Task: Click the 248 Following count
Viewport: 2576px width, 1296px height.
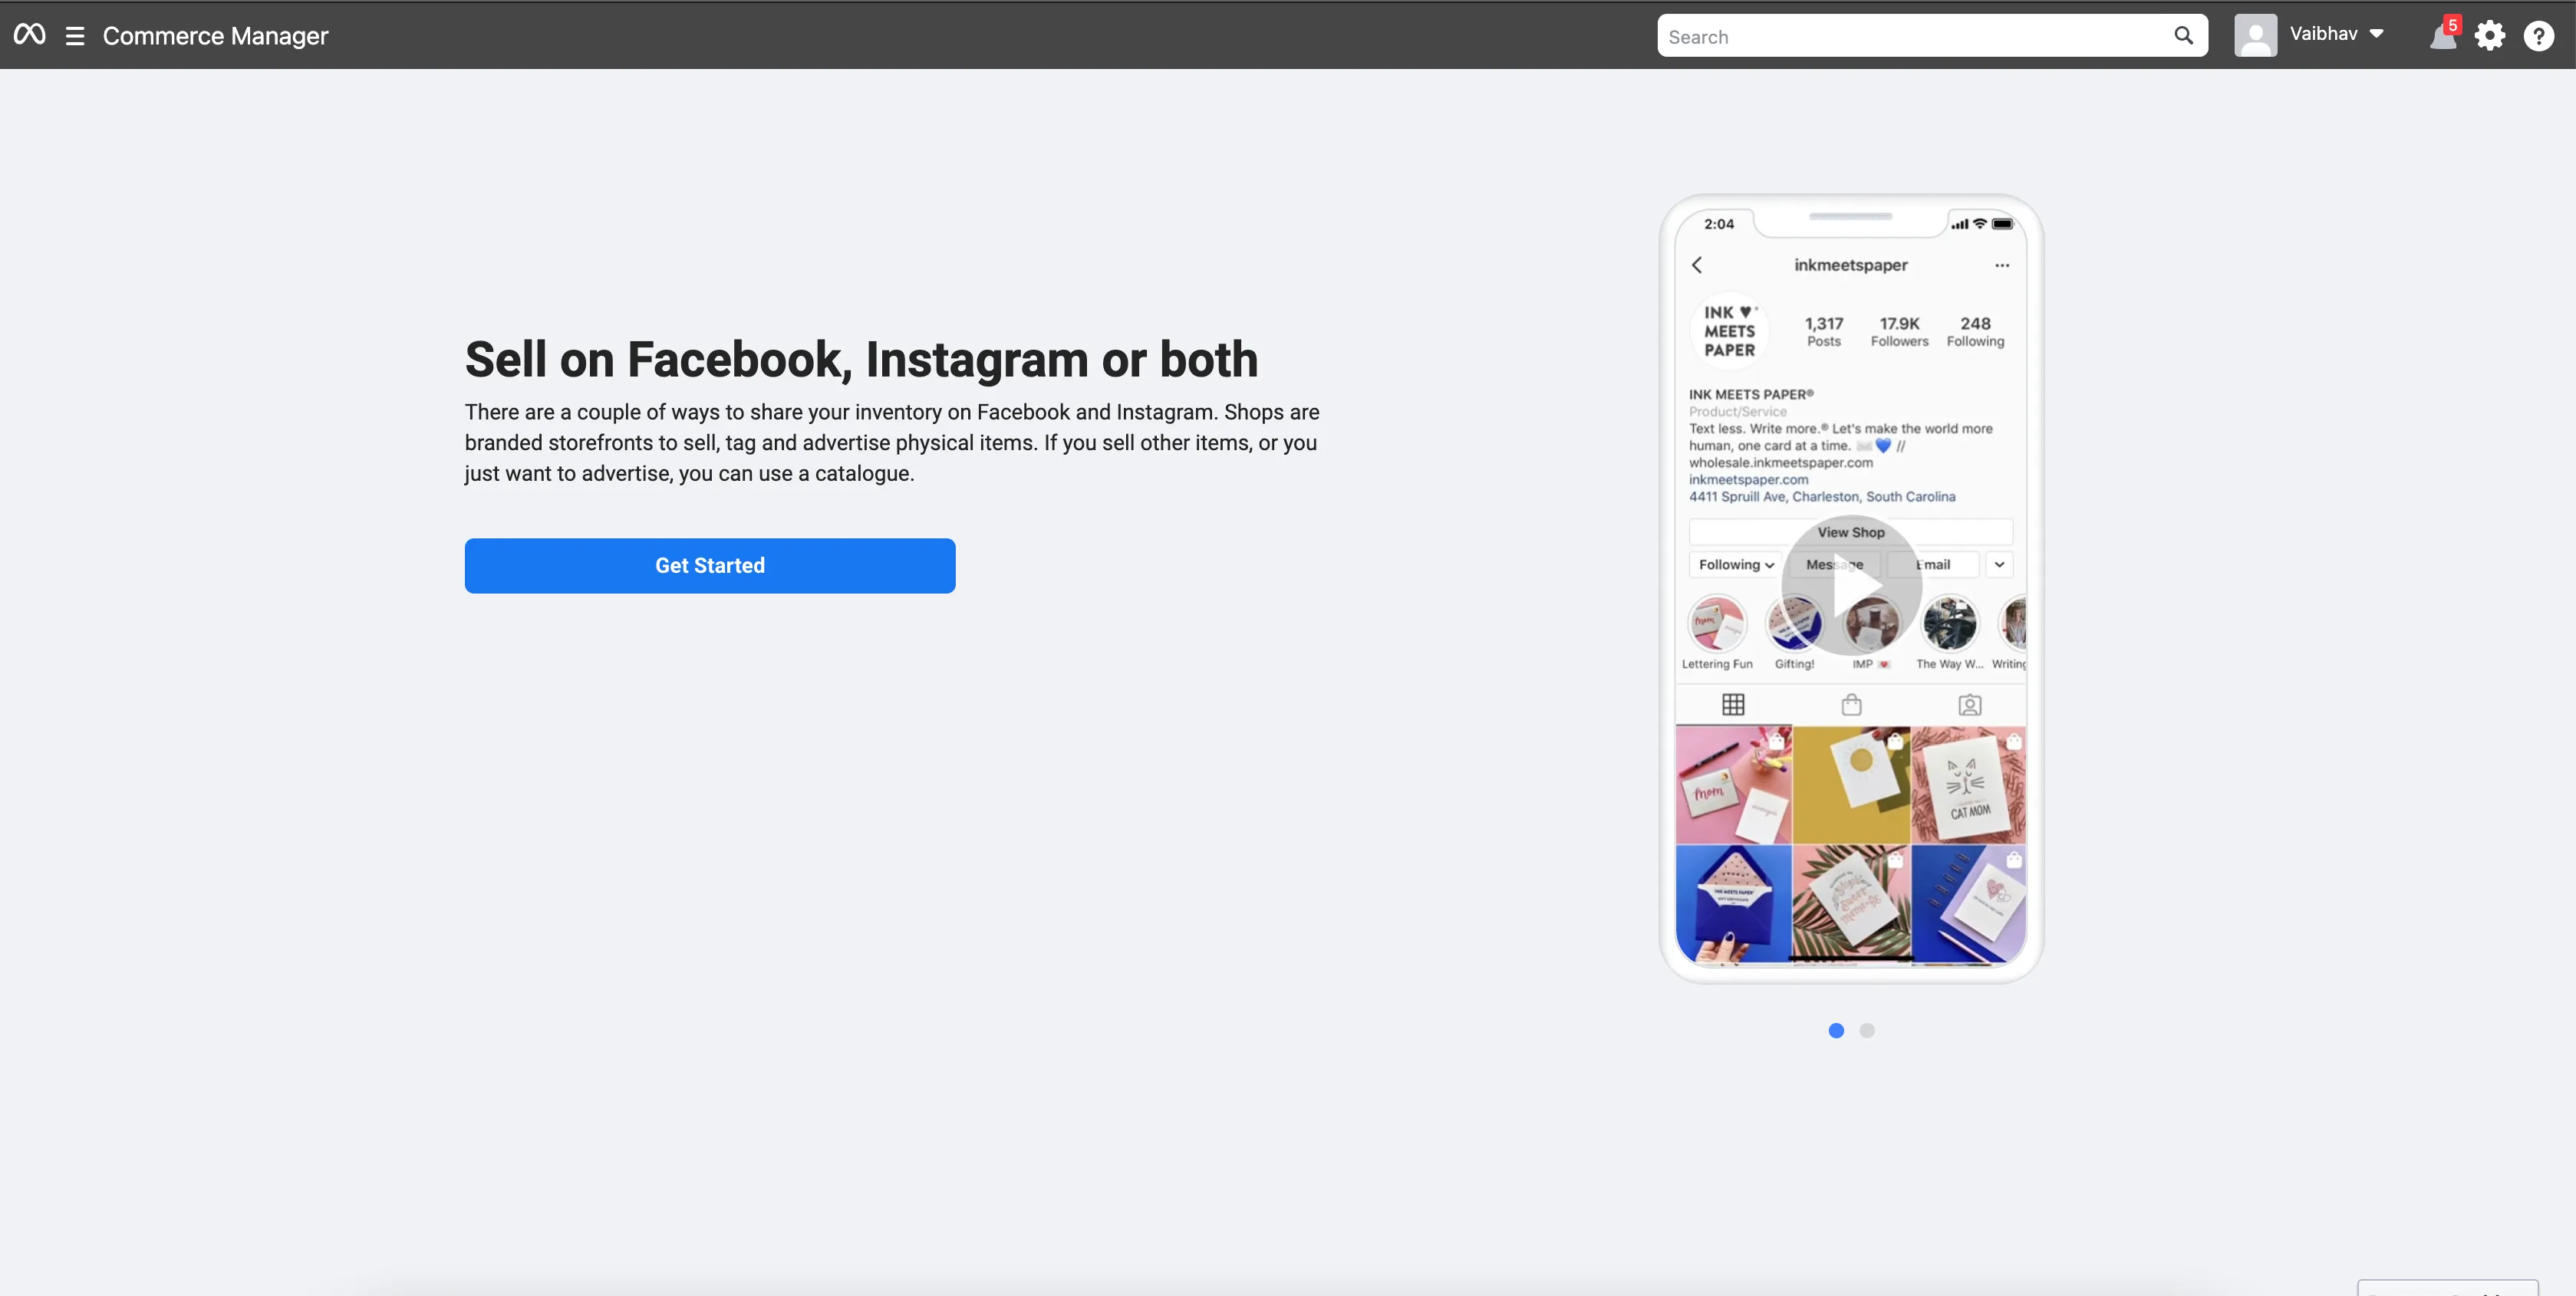Action: coord(1975,331)
